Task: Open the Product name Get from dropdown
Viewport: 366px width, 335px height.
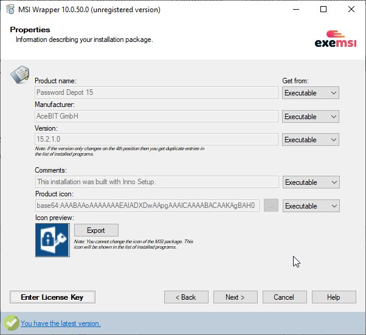Action: point(311,93)
